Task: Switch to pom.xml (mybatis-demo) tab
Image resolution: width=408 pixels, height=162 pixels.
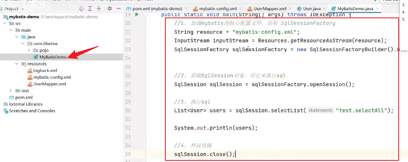Action: coord(157,9)
